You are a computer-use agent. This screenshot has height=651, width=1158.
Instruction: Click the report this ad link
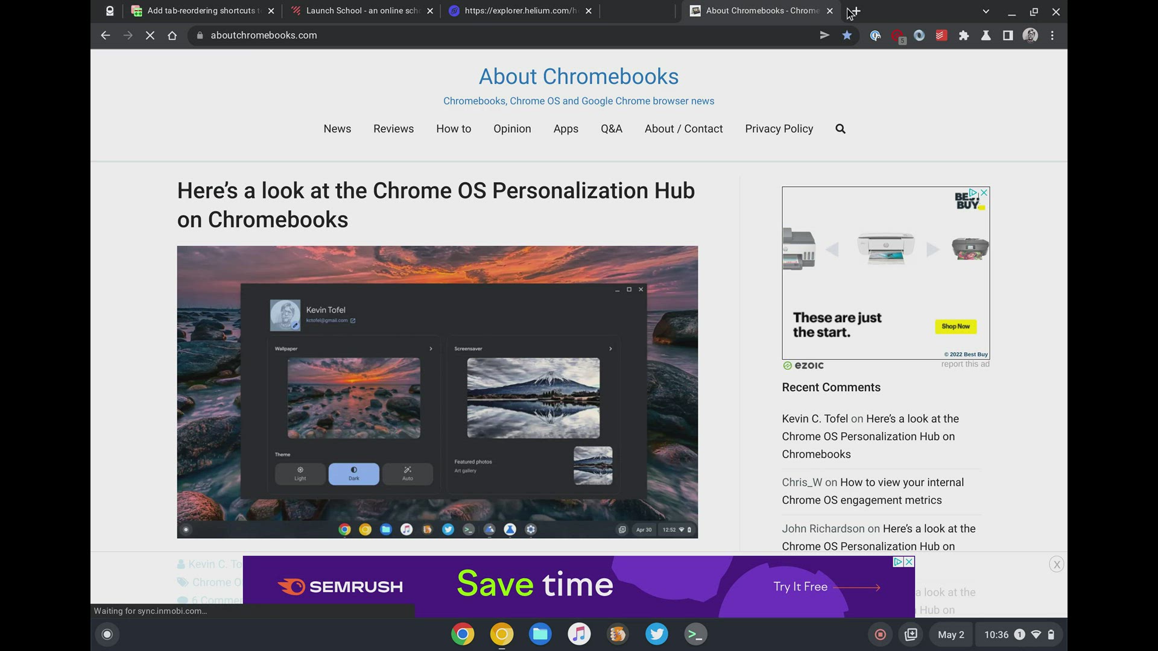click(965, 364)
